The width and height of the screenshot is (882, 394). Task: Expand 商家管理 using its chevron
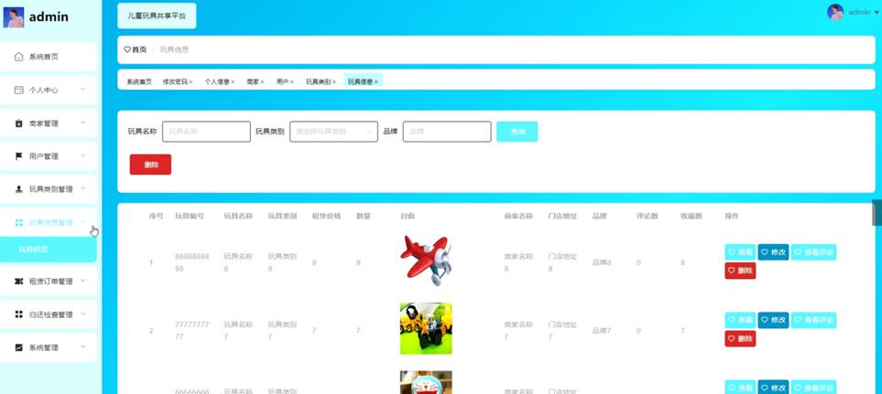point(82,122)
